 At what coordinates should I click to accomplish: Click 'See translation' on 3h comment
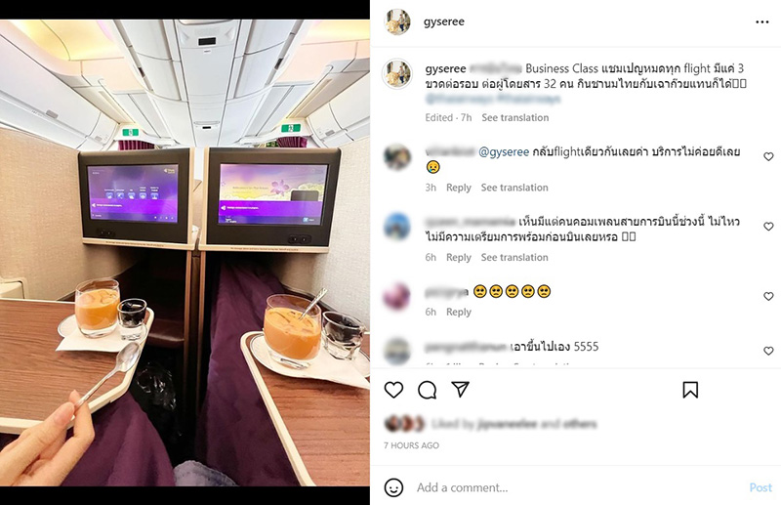(x=514, y=188)
